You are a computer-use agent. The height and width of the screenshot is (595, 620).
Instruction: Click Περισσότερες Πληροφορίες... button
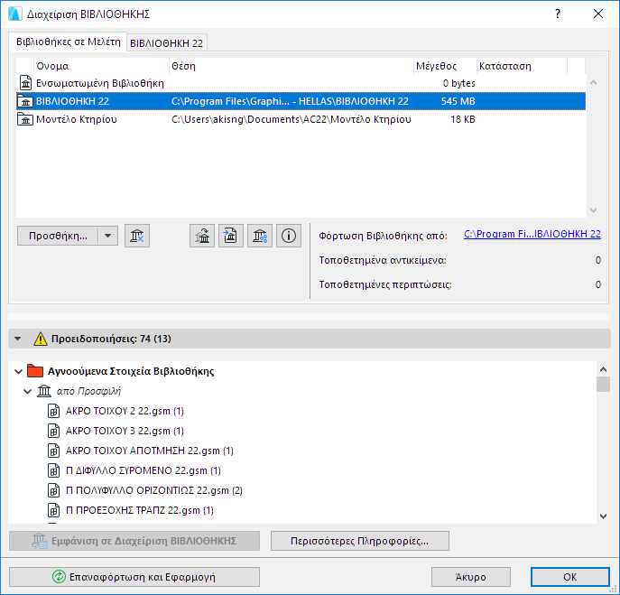tap(360, 541)
